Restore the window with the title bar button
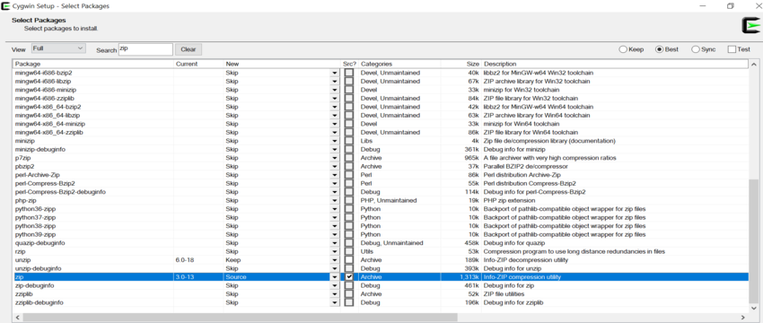This screenshot has width=763, height=323. pyautogui.click(x=731, y=6)
